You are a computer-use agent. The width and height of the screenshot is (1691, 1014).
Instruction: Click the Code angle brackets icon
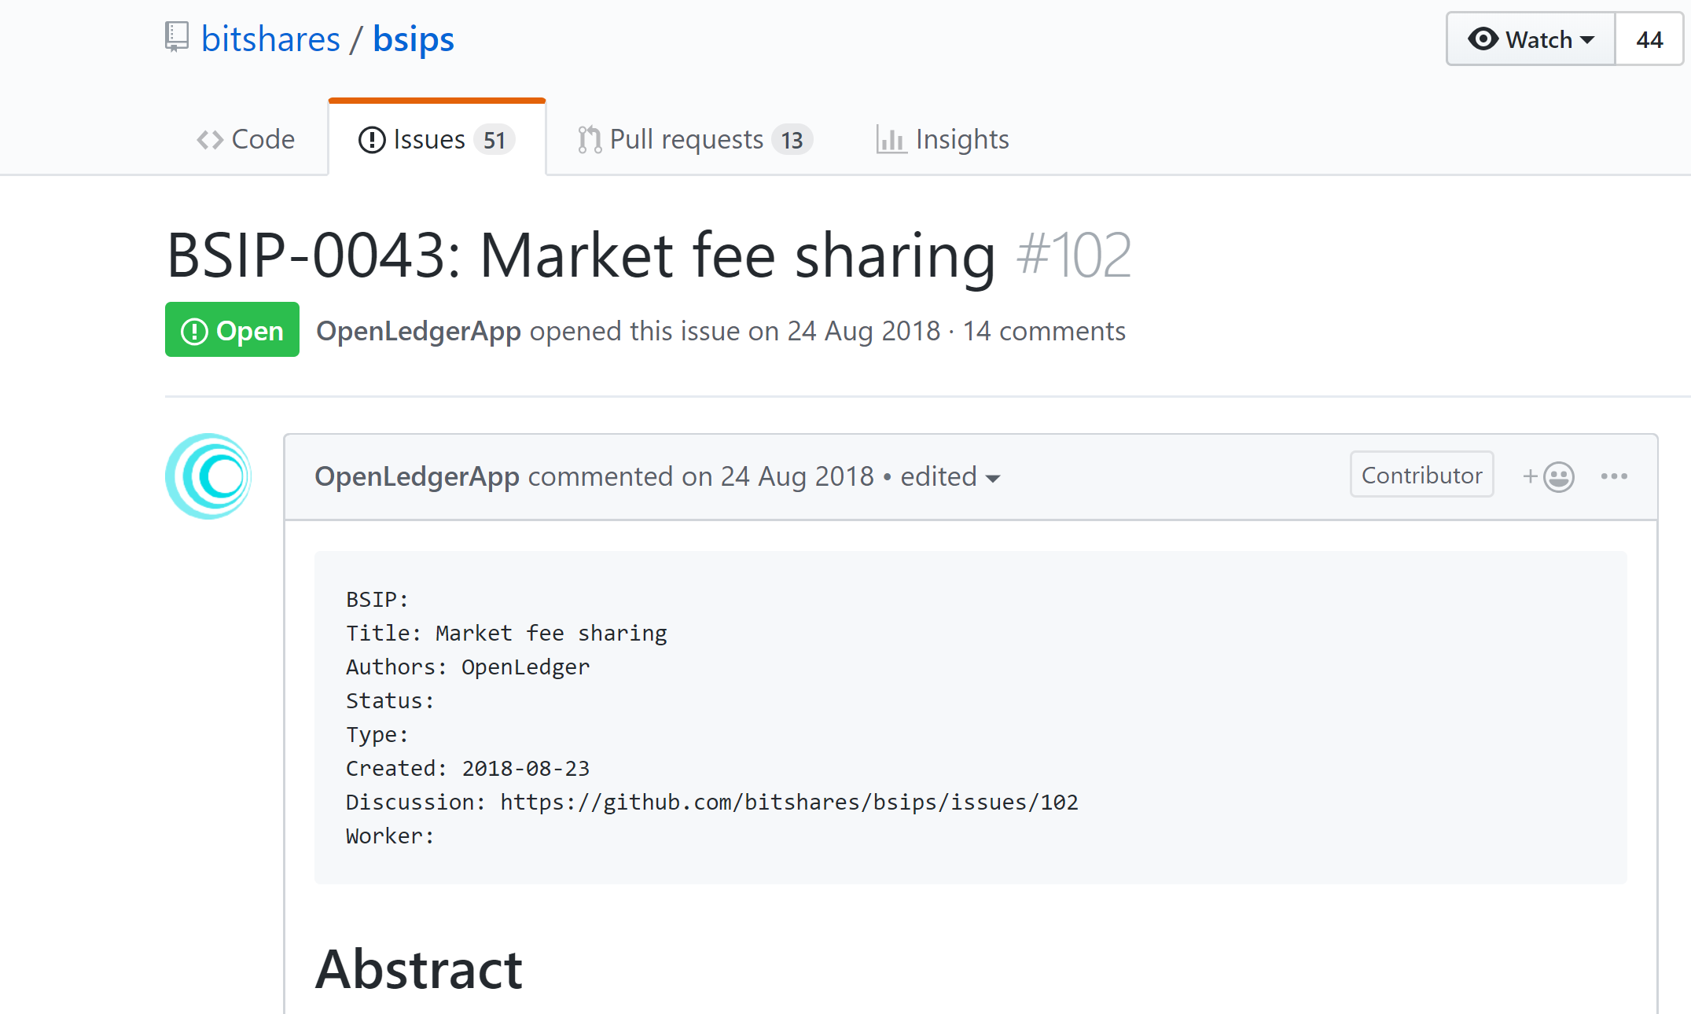coord(210,140)
